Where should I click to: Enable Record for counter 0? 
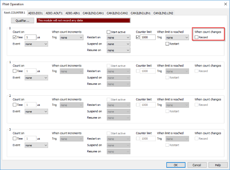(197, 38)
